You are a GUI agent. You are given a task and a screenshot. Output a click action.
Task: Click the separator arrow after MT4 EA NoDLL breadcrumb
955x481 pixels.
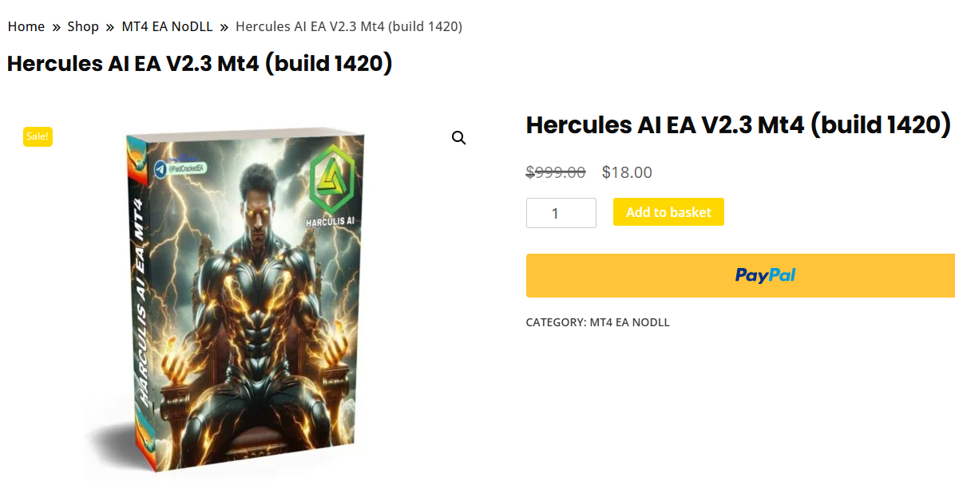(224, 27)
